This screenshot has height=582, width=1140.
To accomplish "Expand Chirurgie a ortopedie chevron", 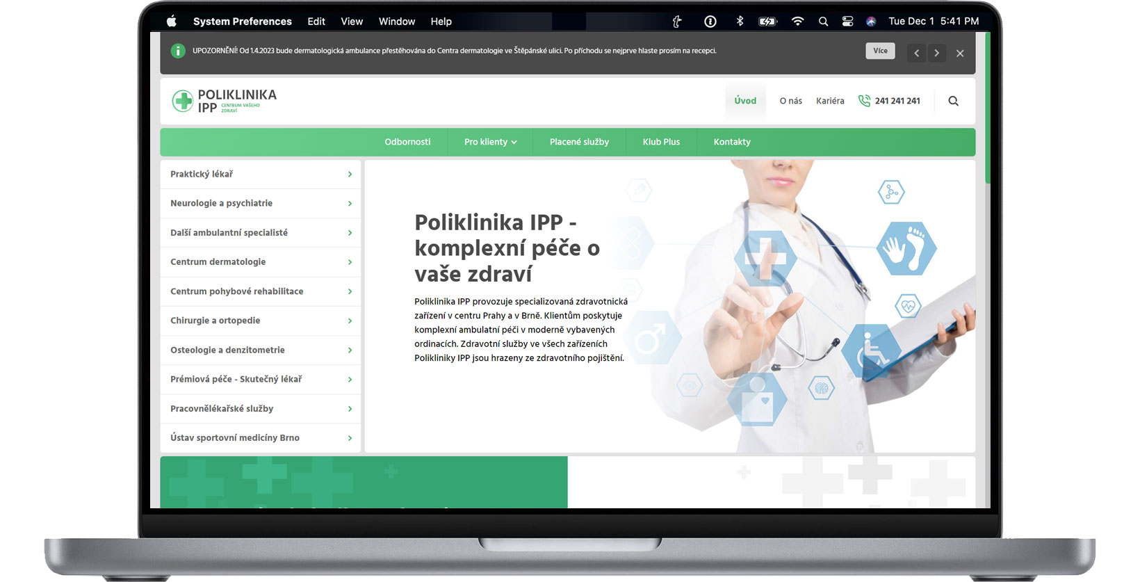I will tap(350, 321).
